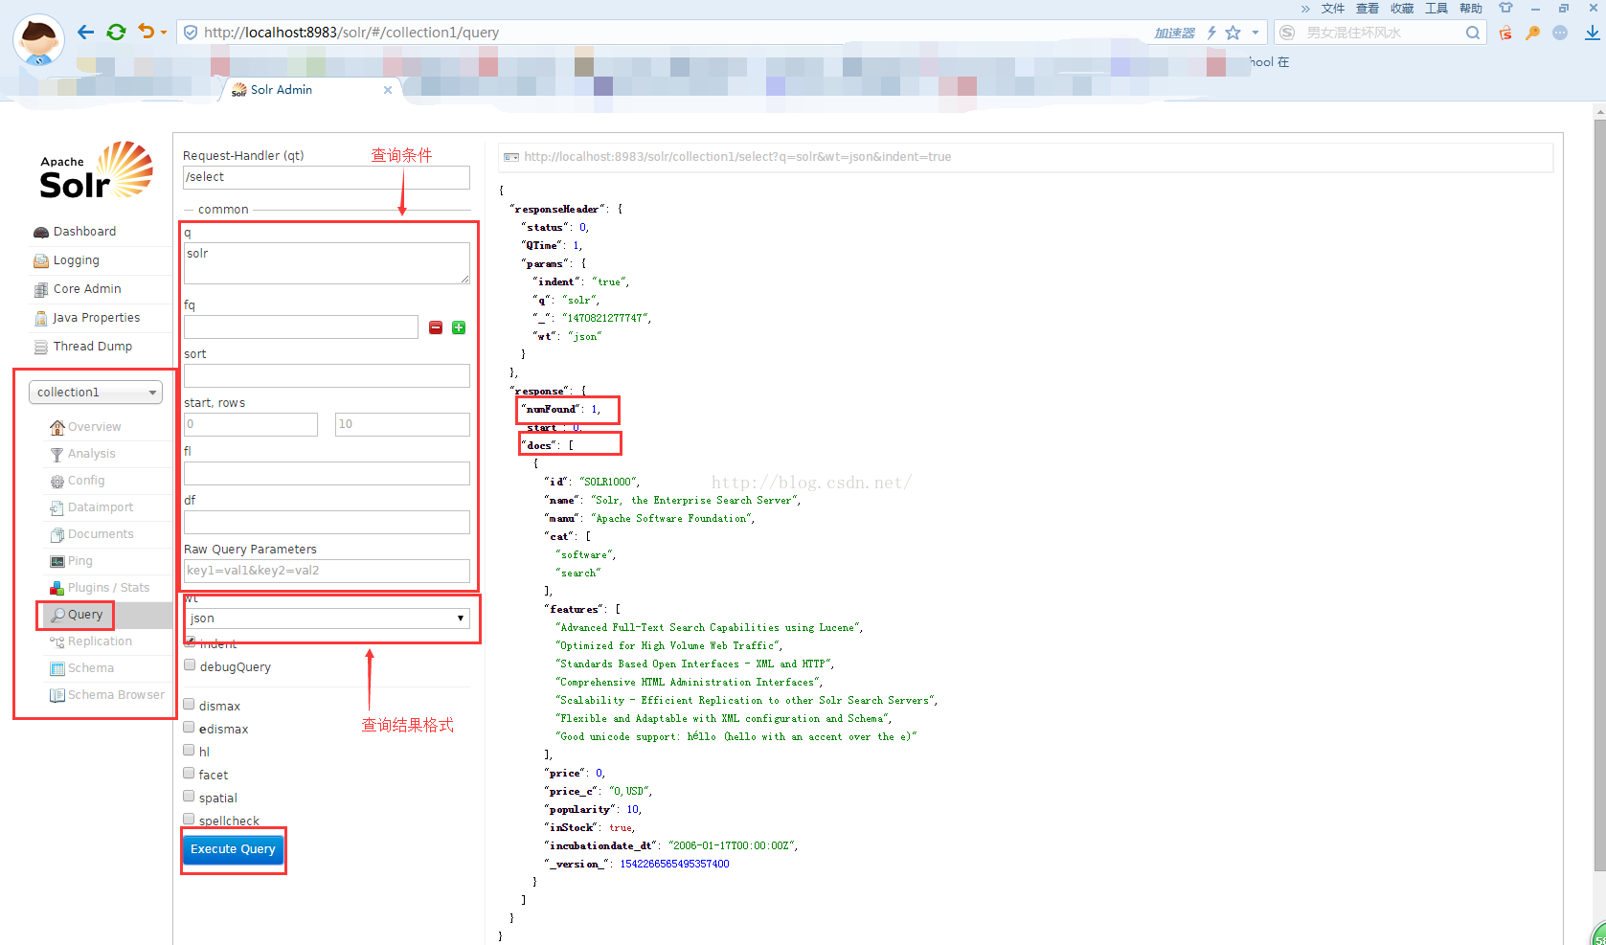Click the 加速器 accelerator label in address bar

1174,33
